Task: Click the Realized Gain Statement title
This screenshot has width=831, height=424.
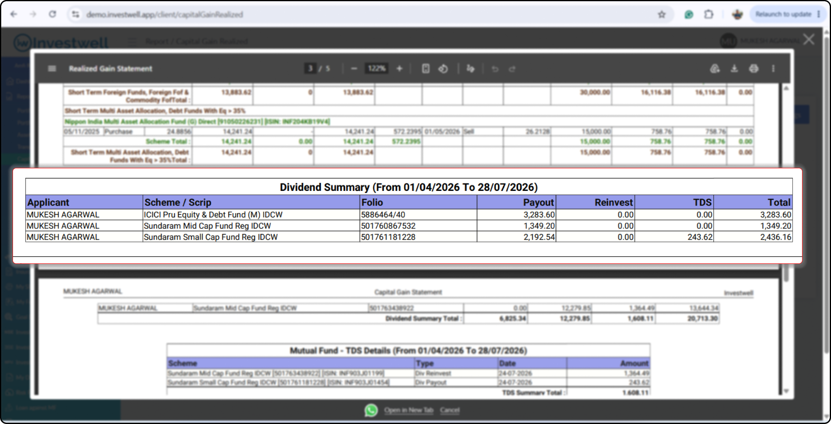Action: tap(110, 69)
